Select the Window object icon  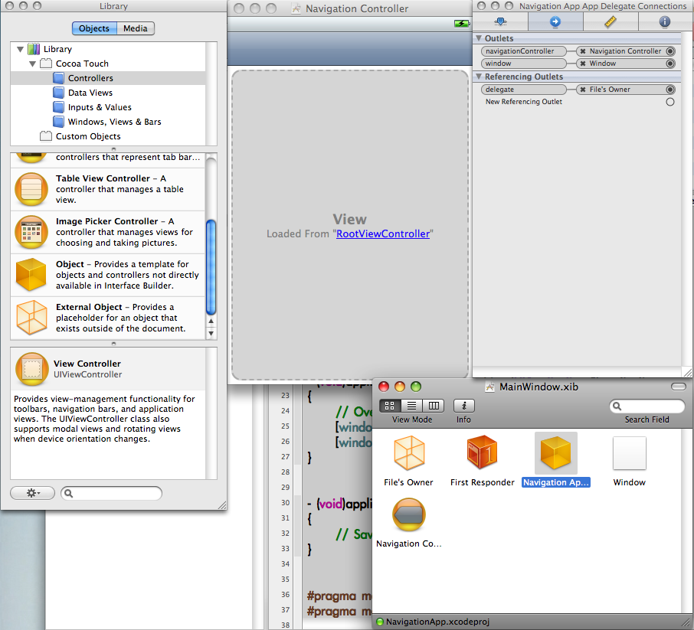(629, 454)
